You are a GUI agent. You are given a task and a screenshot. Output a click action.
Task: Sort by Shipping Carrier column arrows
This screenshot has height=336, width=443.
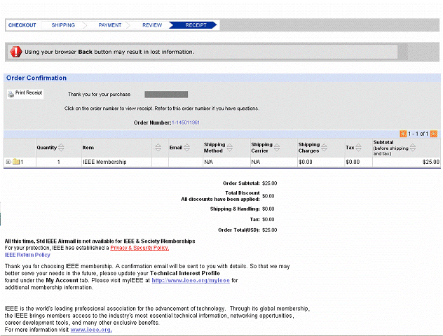[277, 147]
